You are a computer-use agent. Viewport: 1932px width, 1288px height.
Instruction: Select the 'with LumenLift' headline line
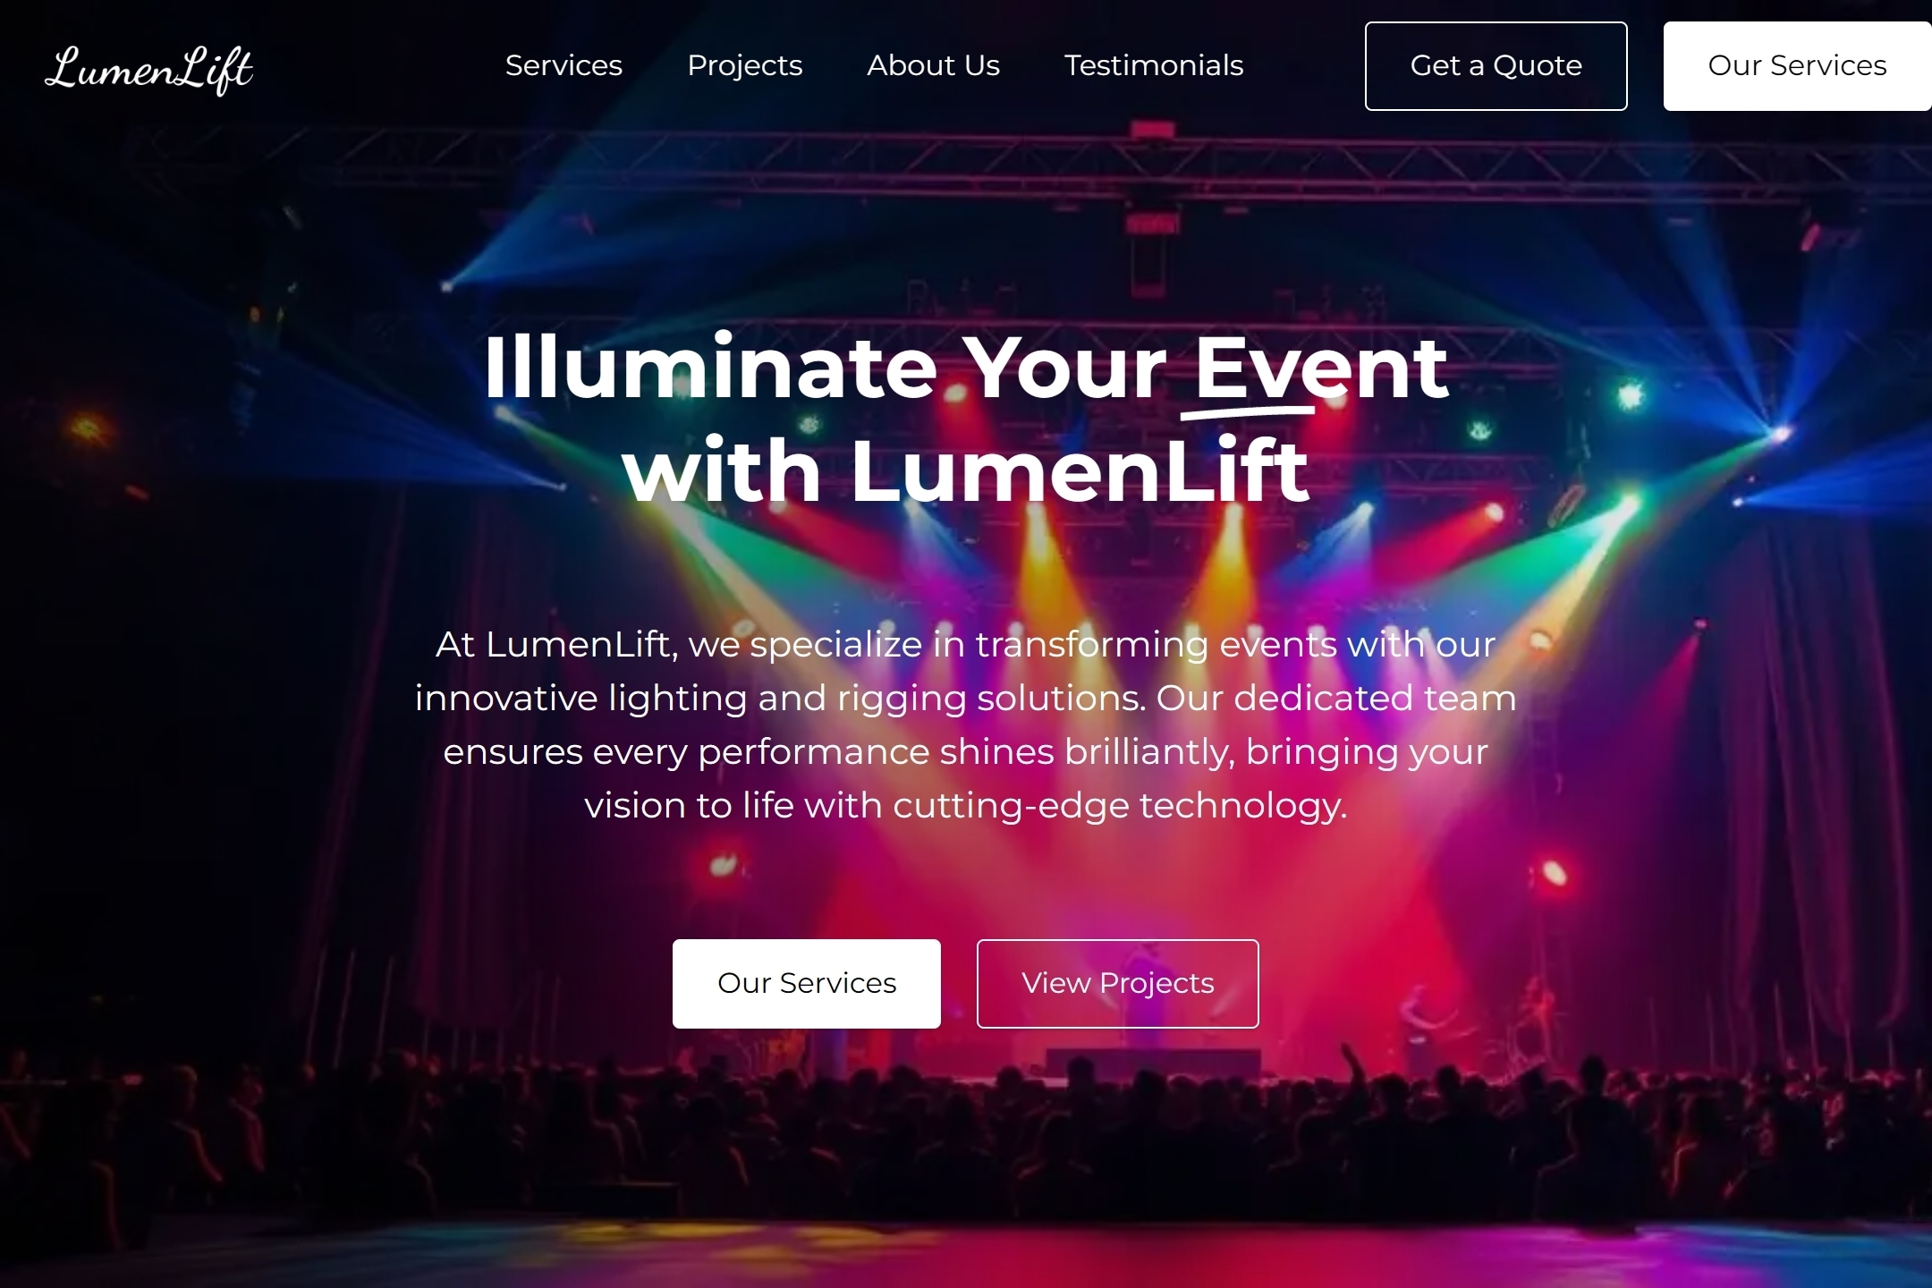click(966, 471)
